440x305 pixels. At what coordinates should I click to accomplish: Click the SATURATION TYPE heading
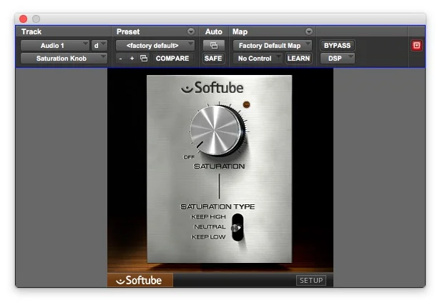click(217, 206)
